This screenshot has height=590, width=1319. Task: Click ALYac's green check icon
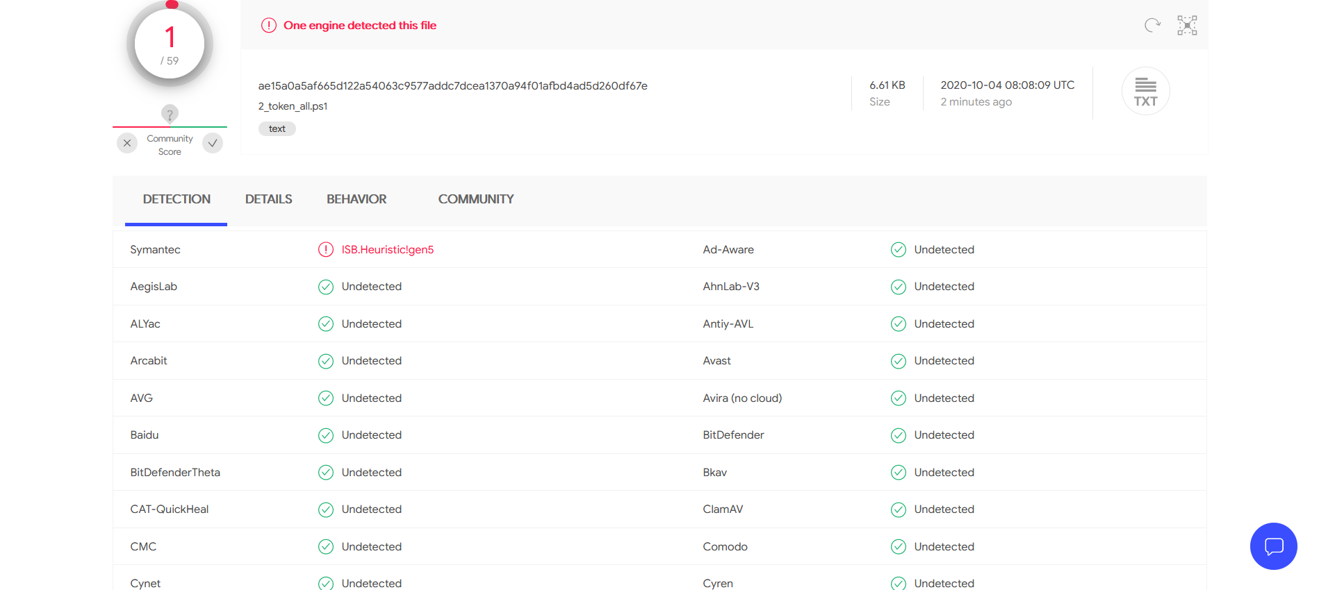click(x=326, y=324)
